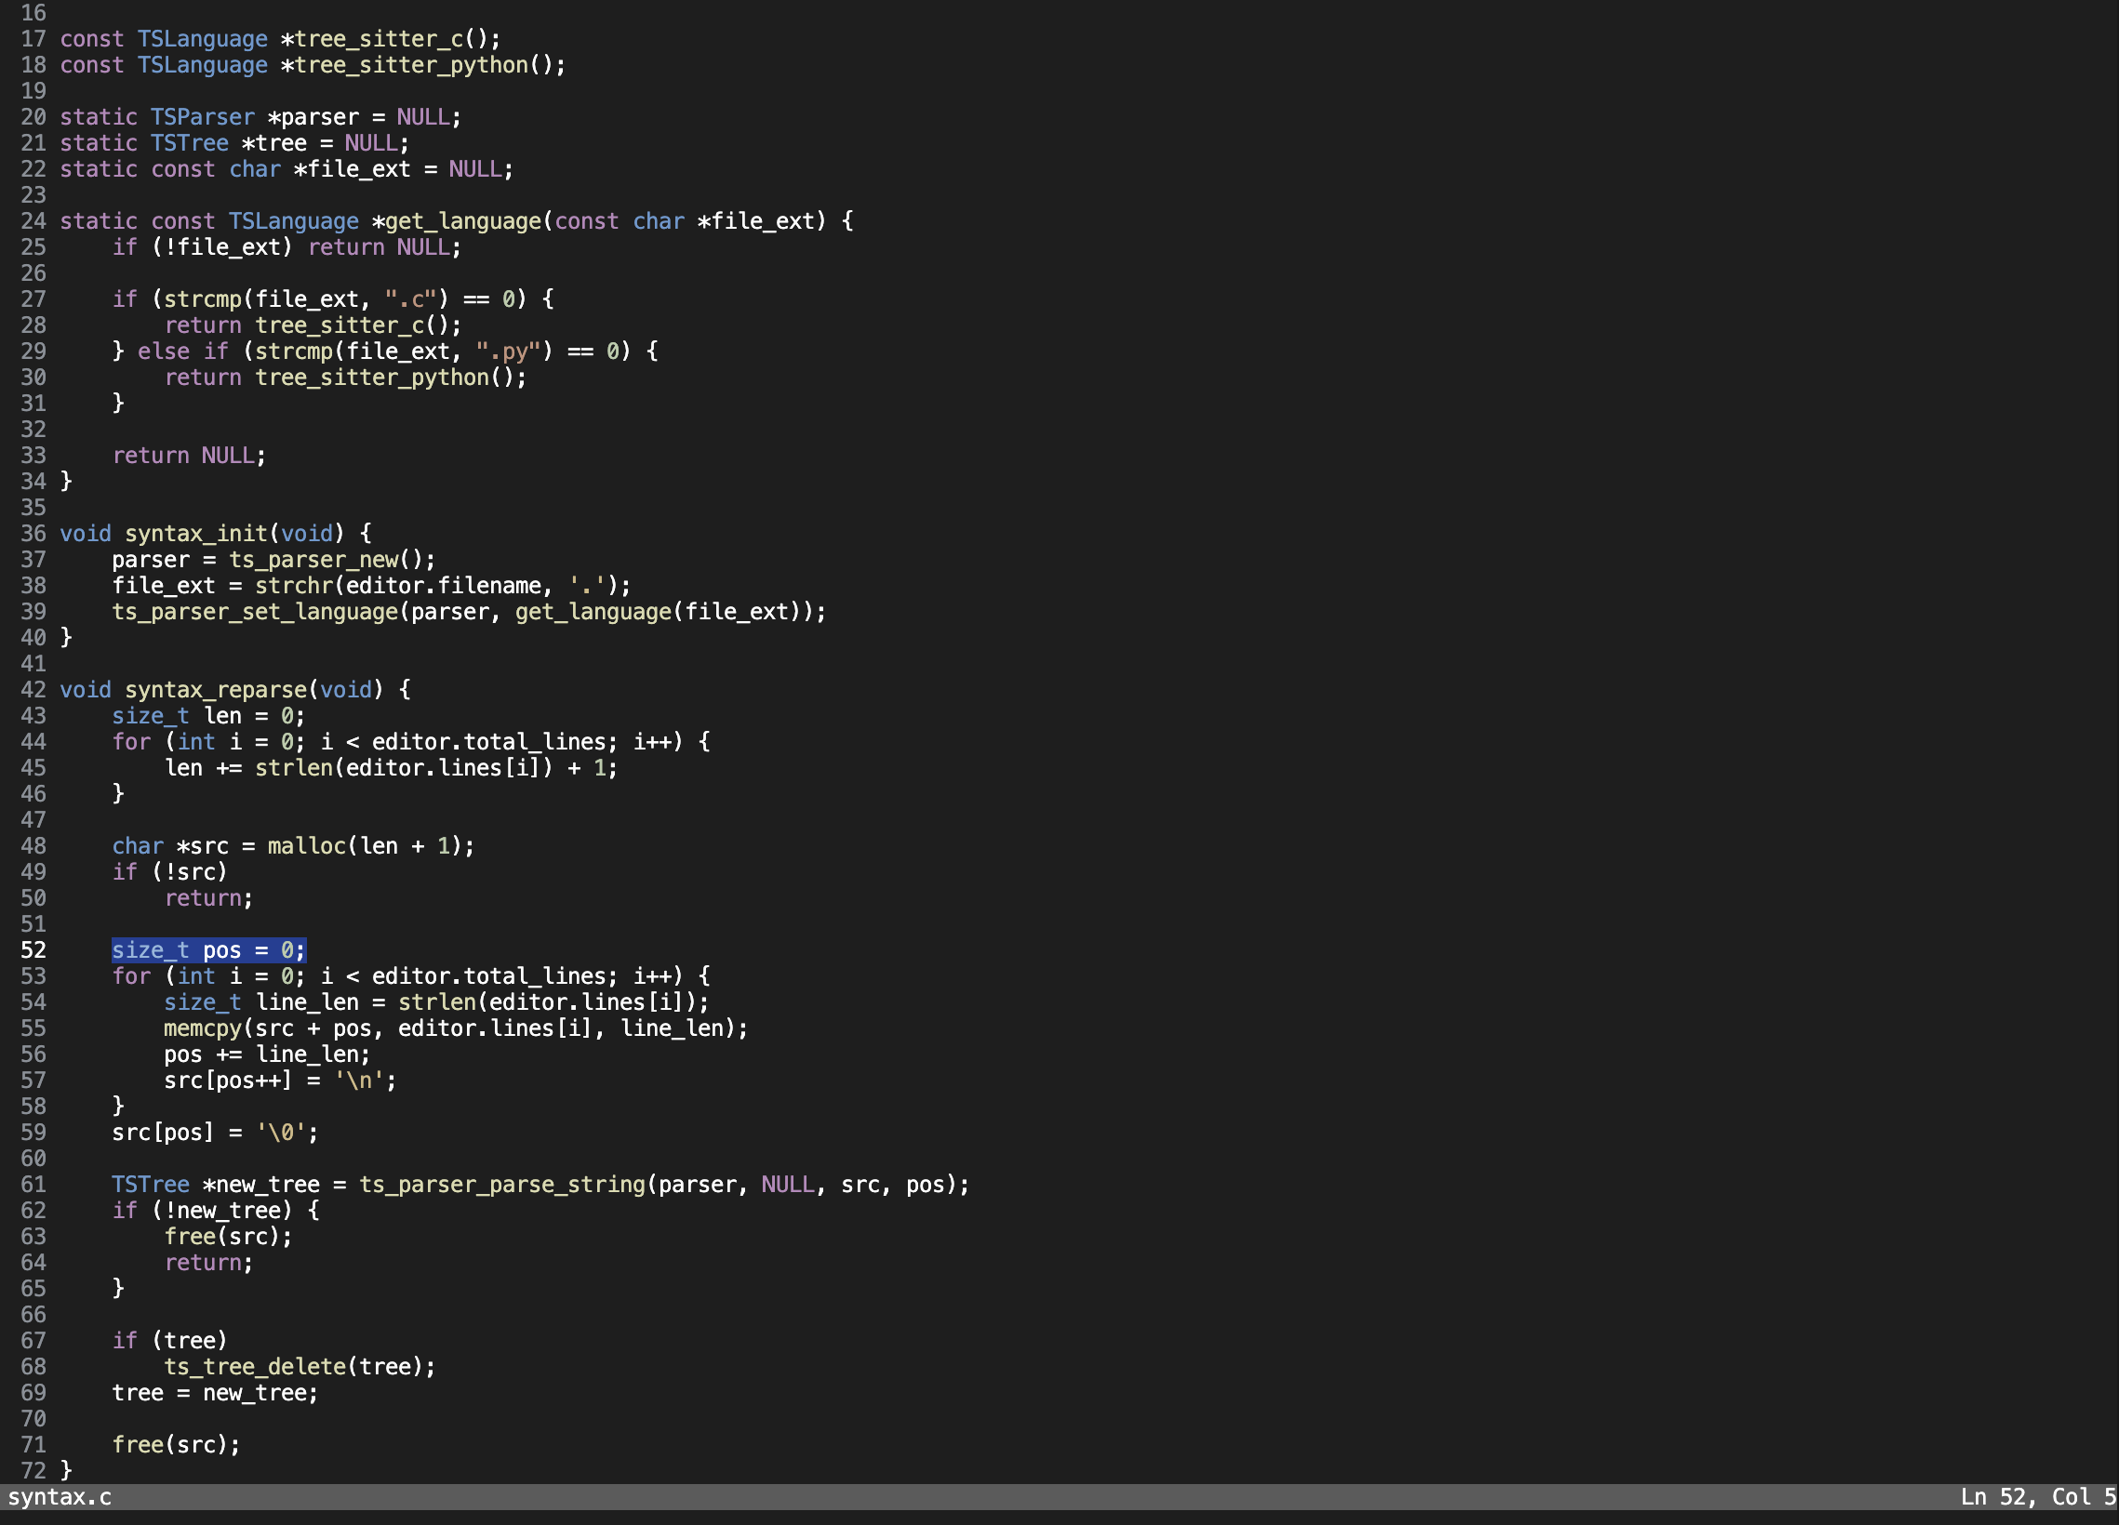The width and height of the screenshot is (2119, 1525).
Task: Click 'ts_parser_new' call on line 37
Action: tap(313, 560)
